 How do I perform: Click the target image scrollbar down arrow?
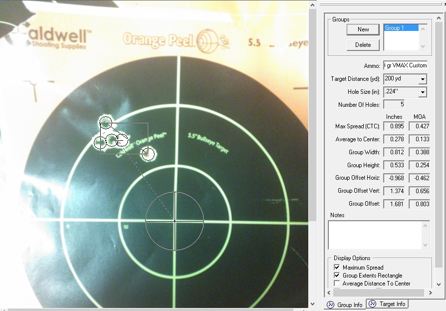click(x=312, y=304)
